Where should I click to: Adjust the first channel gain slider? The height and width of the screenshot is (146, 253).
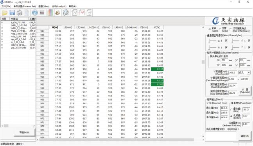point(212,41)
